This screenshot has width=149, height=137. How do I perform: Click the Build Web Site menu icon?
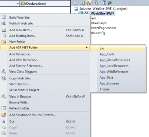4,17
